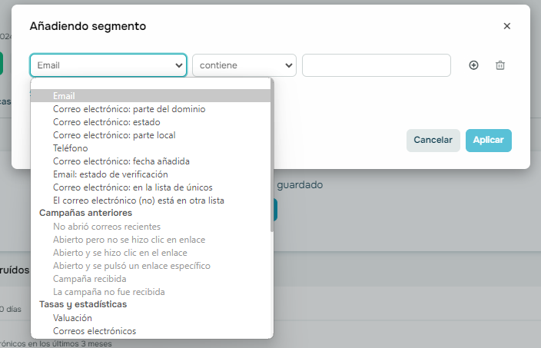Screen dimensions: 541x348
Task: Select Correo electrónico: en la lista de únicos
Action: coord(151,187)
